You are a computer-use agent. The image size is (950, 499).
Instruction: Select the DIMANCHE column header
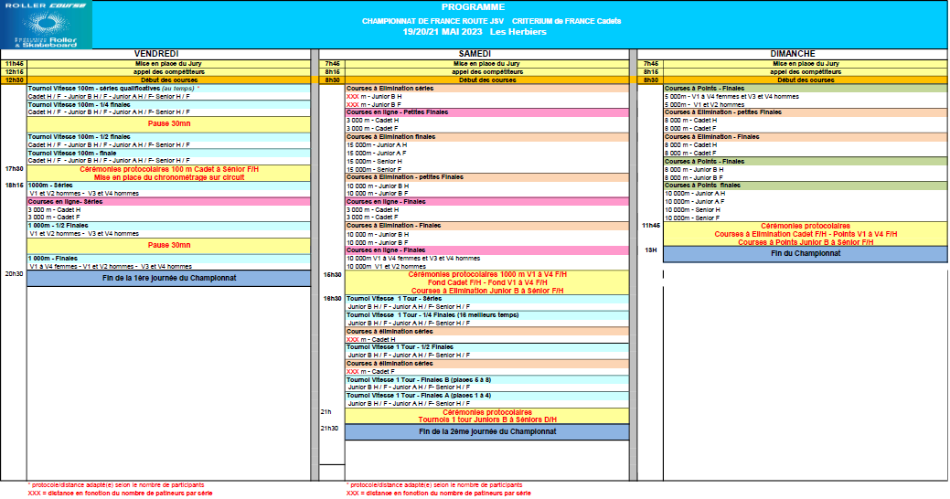tap(793, 54)
